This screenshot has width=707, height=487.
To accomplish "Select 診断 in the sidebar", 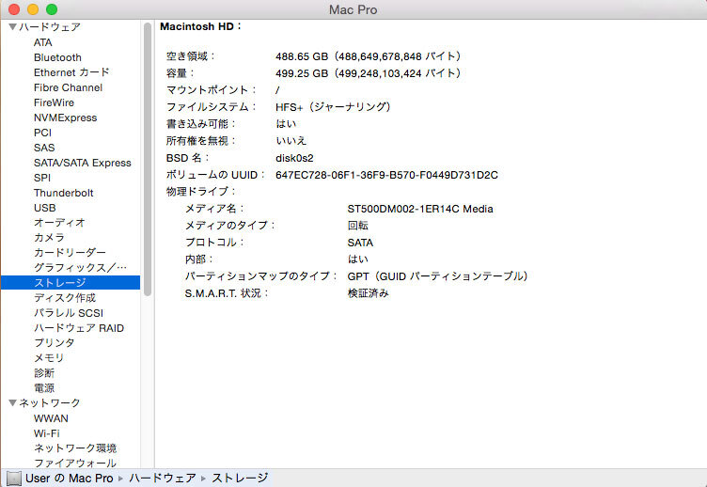I will tap(44, 373).
